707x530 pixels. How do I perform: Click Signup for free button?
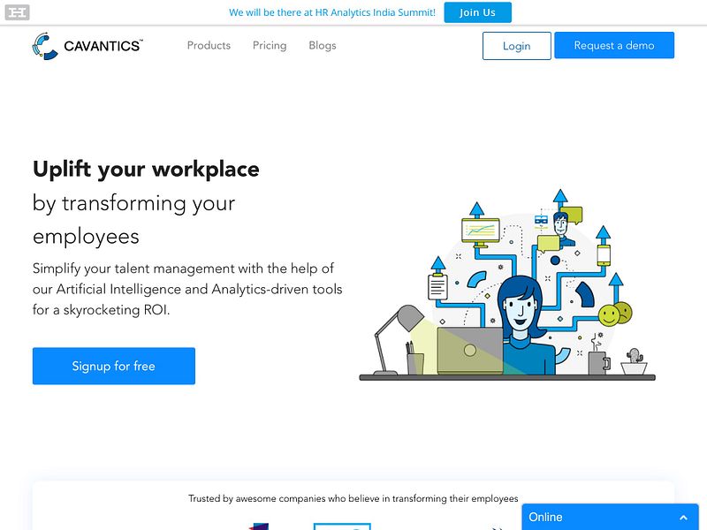click(114, 366)
